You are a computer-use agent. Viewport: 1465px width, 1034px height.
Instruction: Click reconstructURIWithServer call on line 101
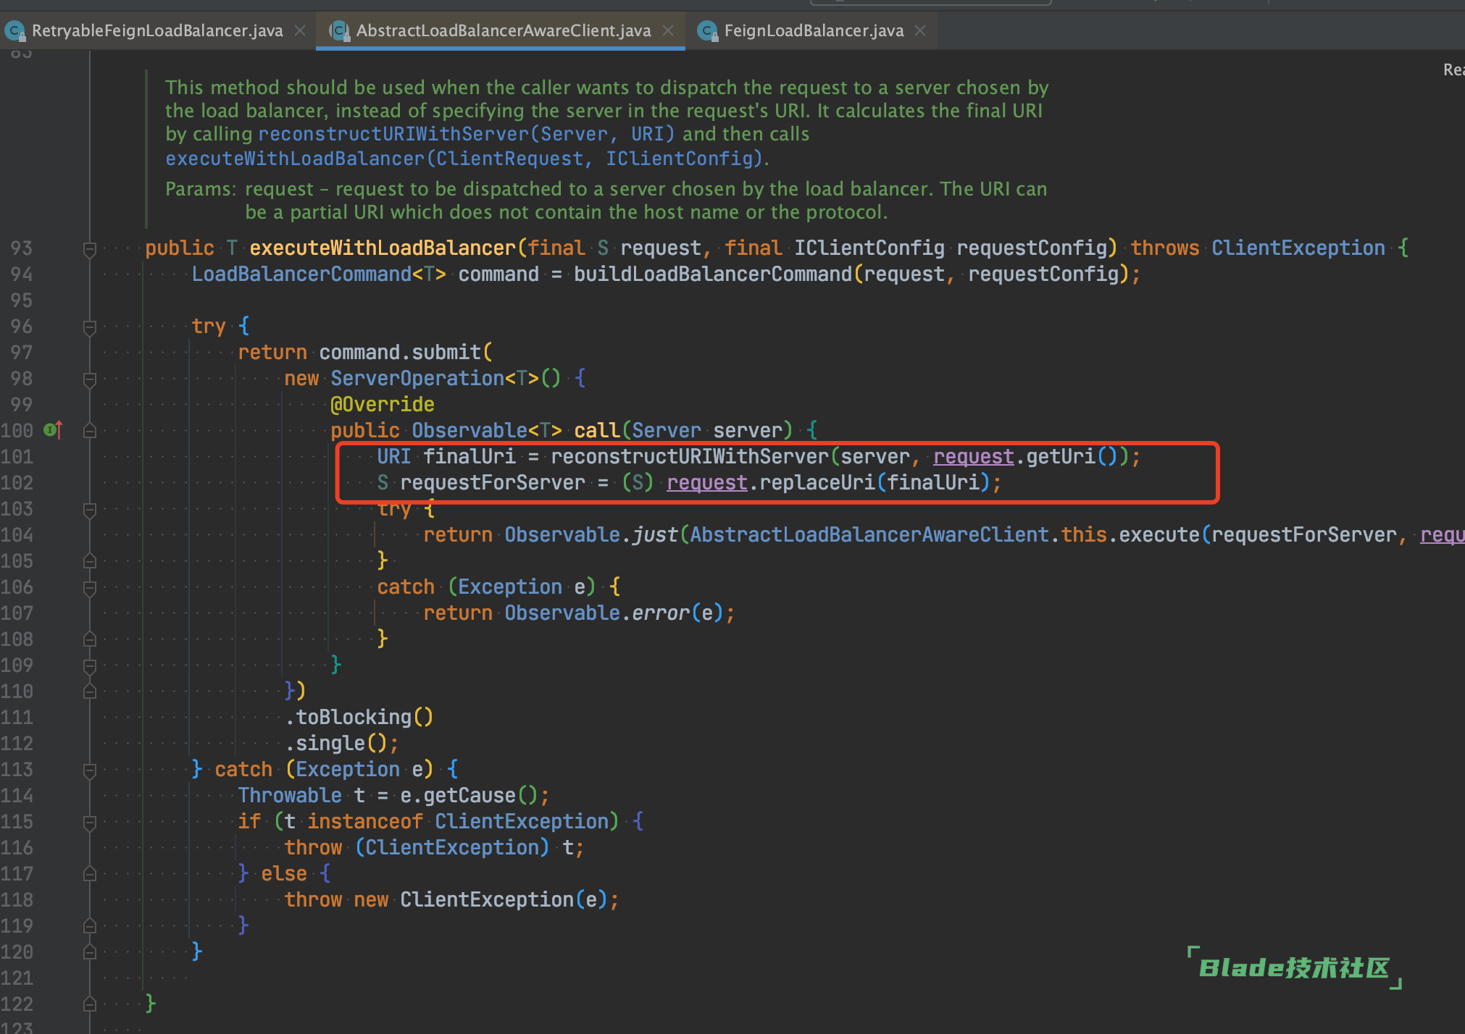690,457
